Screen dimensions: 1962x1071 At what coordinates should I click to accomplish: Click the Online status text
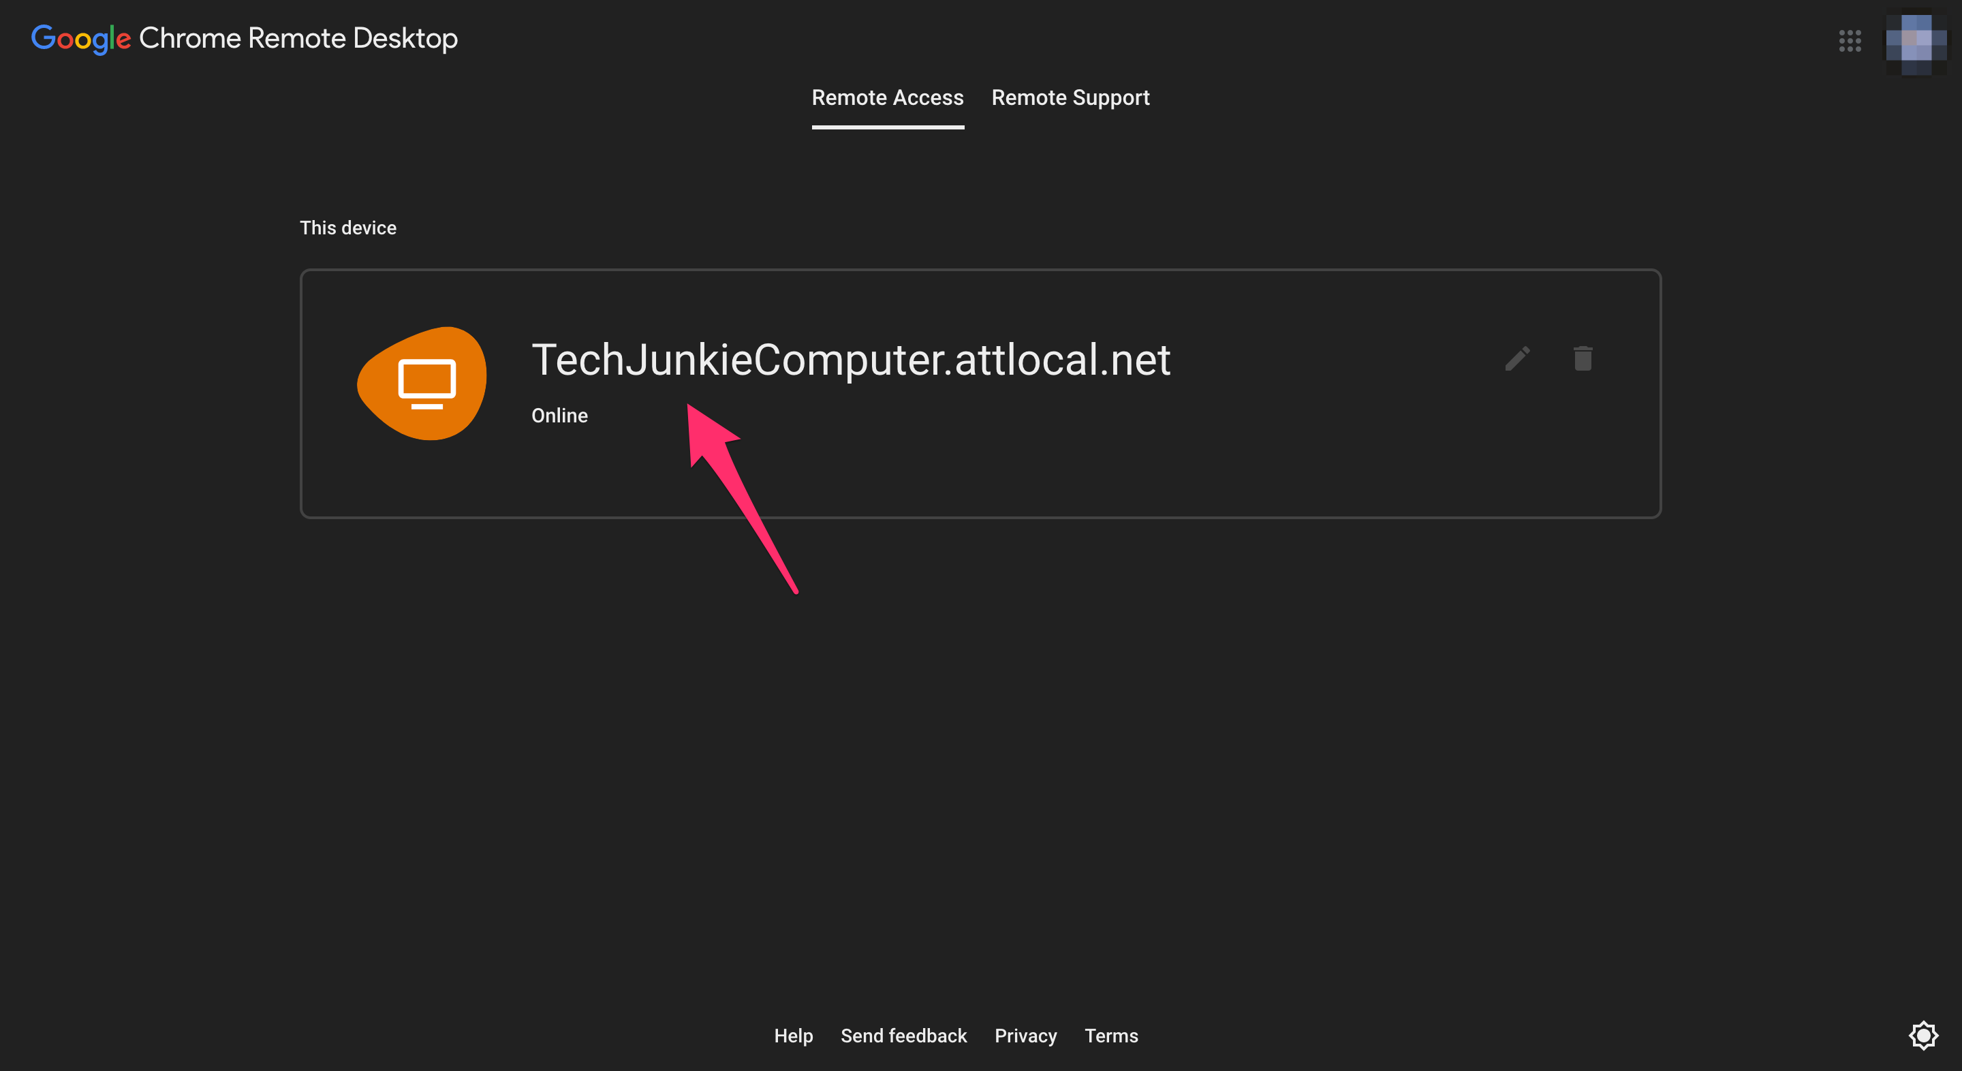pyautogui.click(x=559, y=416)
